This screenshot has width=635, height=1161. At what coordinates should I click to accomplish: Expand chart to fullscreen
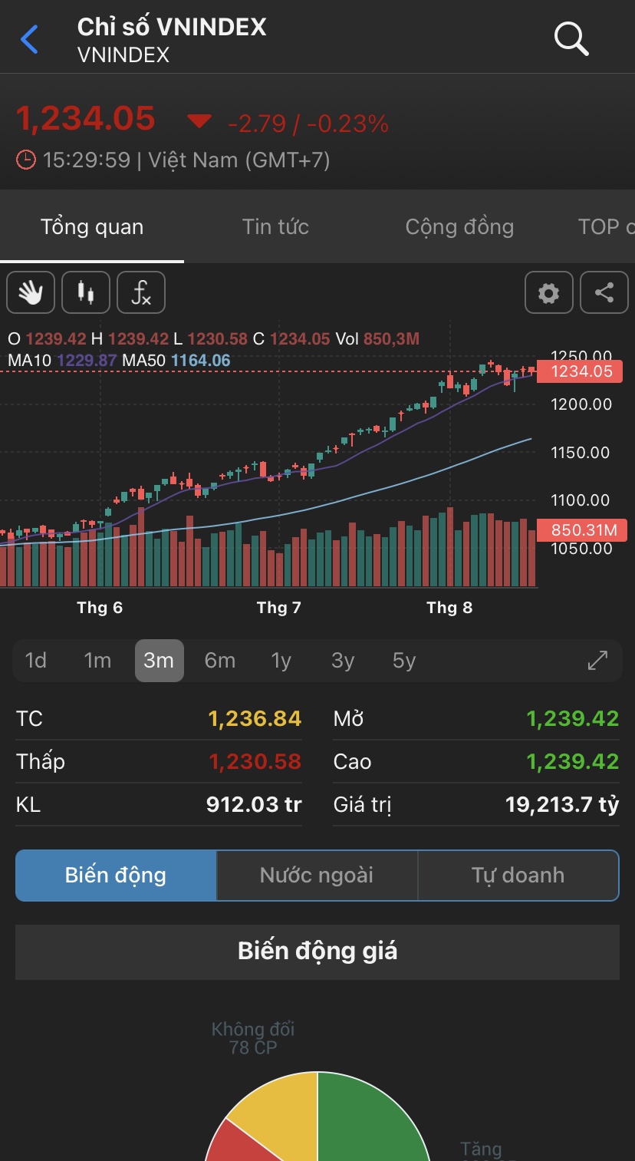coord(597,661)
